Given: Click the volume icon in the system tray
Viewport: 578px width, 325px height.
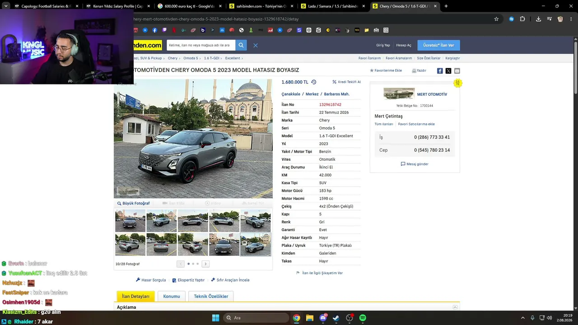Looking at the screenshot, I should point(549,318).
